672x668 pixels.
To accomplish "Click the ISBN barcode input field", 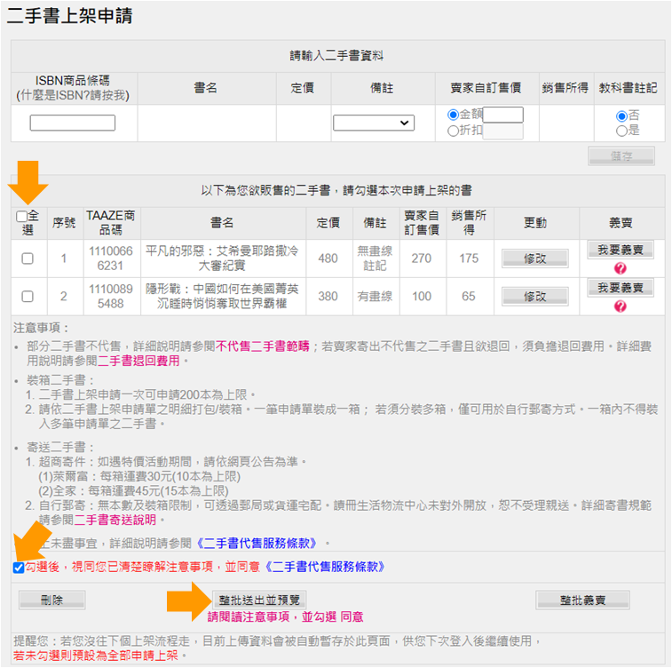I will [x=73, y=123].
